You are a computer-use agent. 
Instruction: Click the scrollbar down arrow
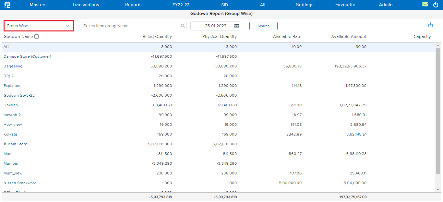(x=438, y=189)
